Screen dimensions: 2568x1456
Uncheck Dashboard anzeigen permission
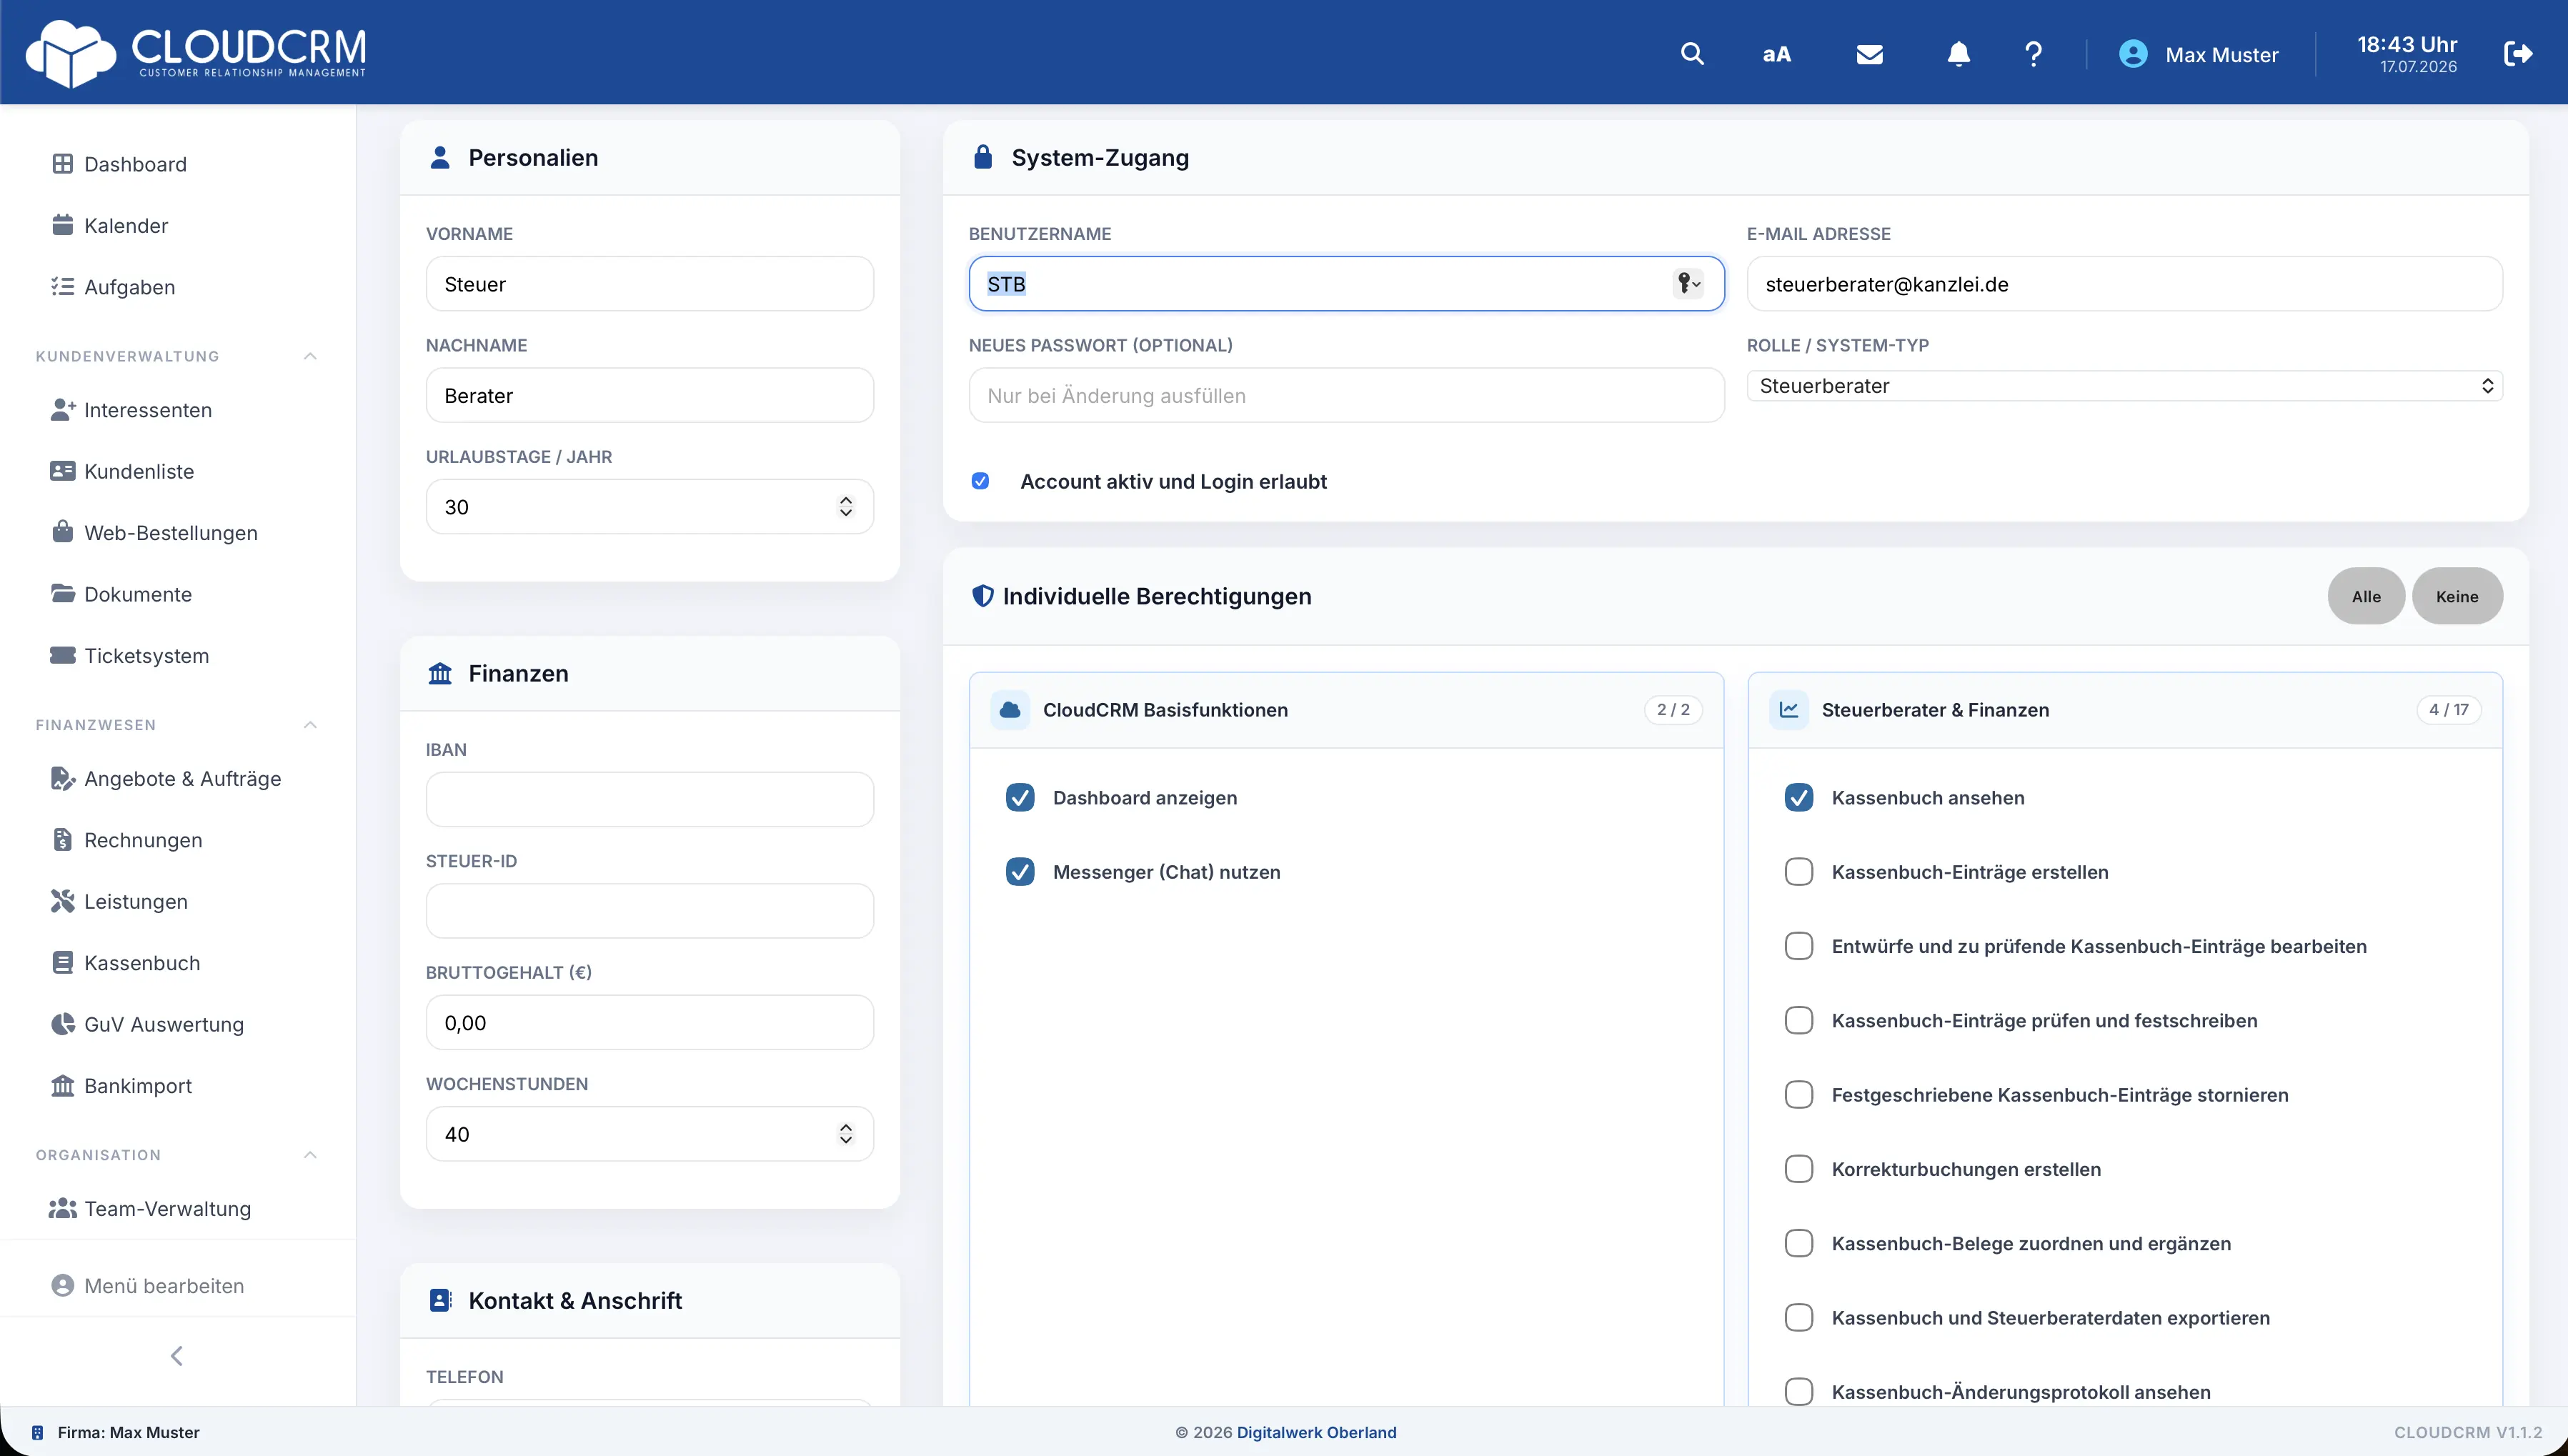1019,797
